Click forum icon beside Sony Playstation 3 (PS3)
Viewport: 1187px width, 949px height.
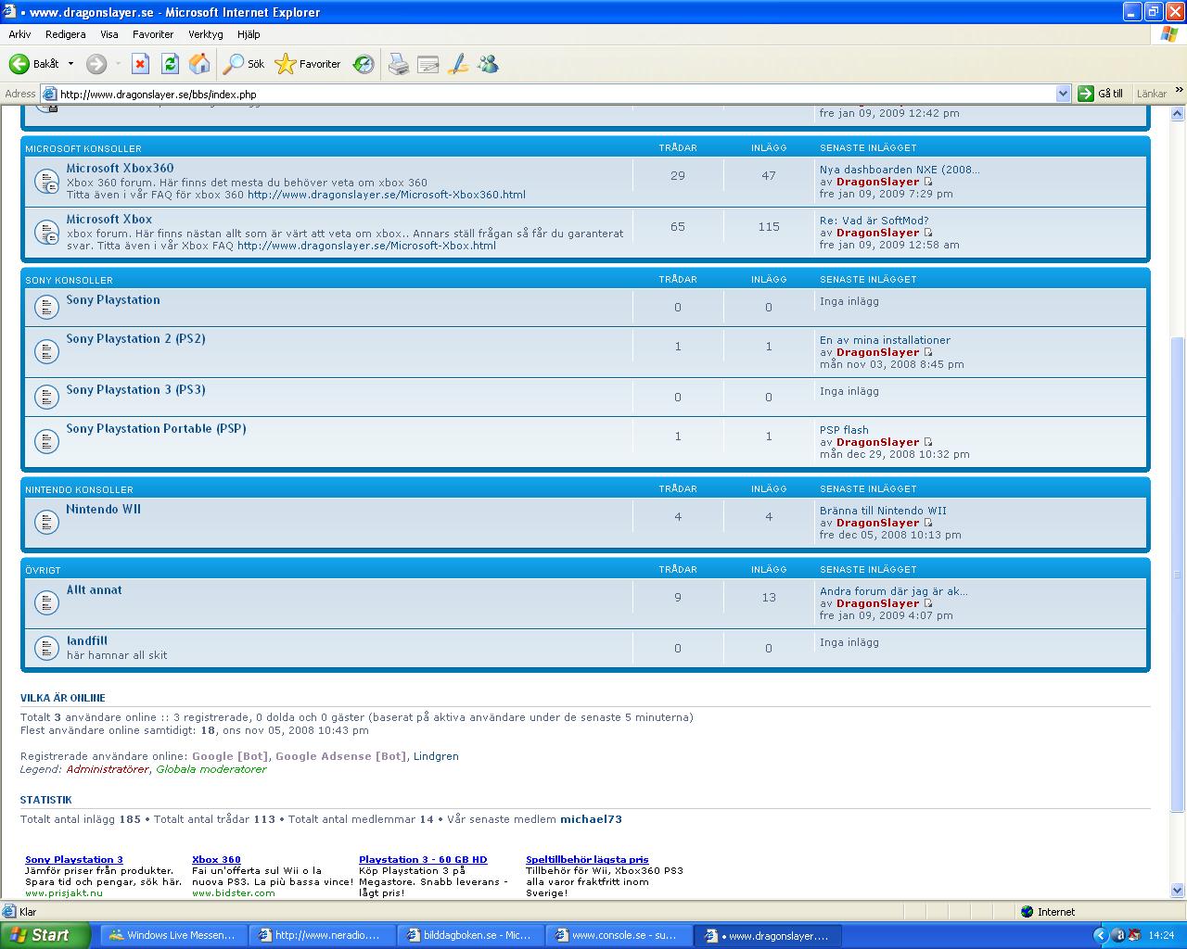[x=46, y=397]
